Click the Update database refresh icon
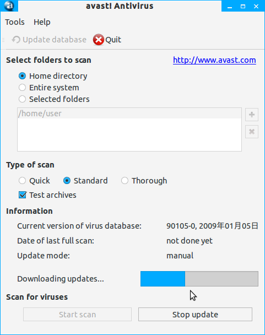The width and height of the screenshot is (265, 335). point(16,40)
